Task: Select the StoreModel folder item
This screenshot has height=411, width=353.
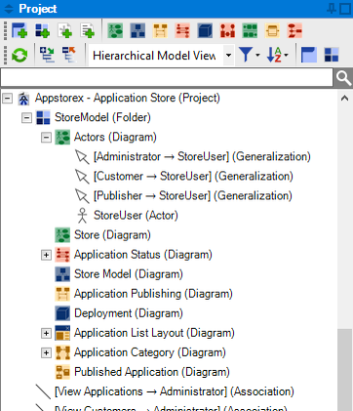Action: click(x=102, y=117)
